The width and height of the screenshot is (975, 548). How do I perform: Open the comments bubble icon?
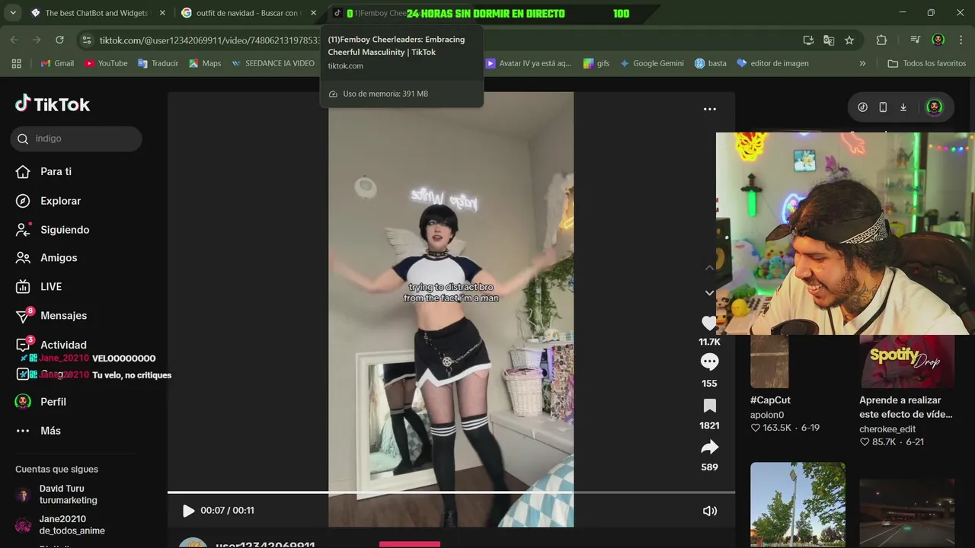pos(709,362)
